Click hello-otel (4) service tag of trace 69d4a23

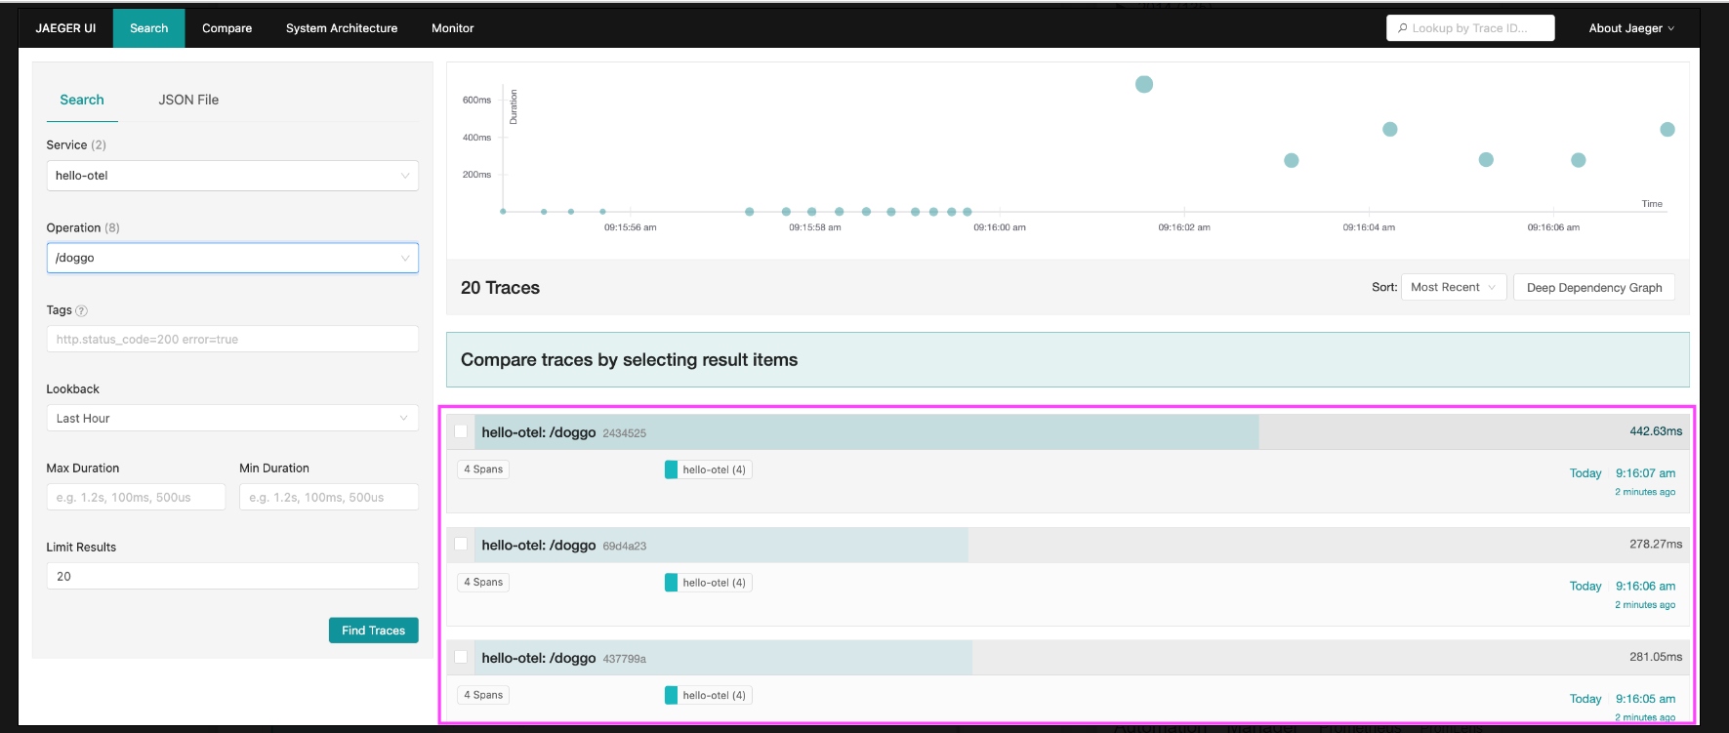pos(708,583)
